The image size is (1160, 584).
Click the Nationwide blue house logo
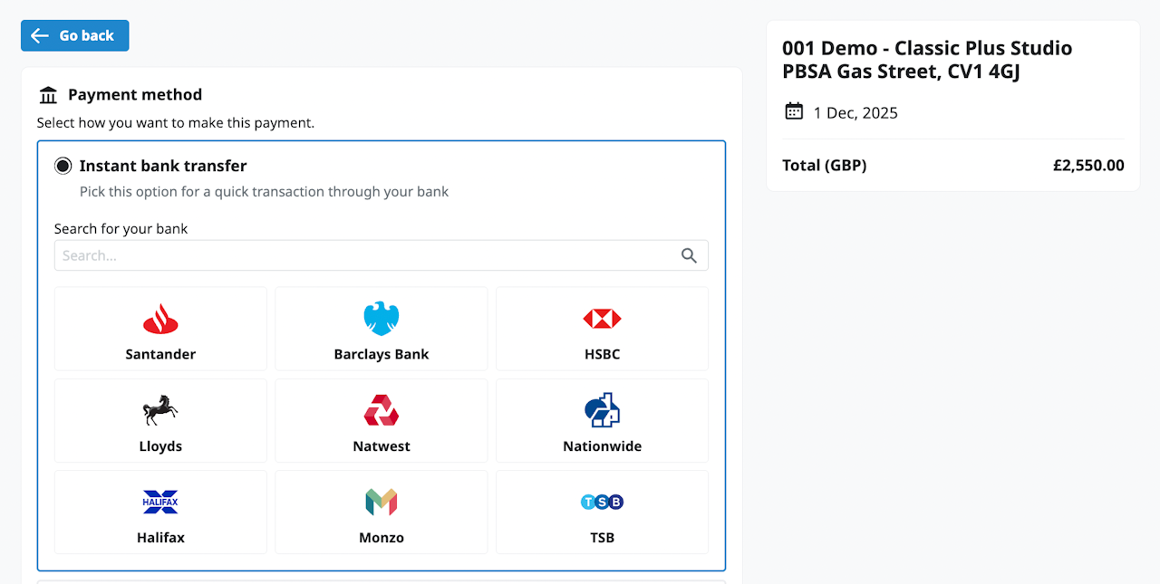click(602, 410)
